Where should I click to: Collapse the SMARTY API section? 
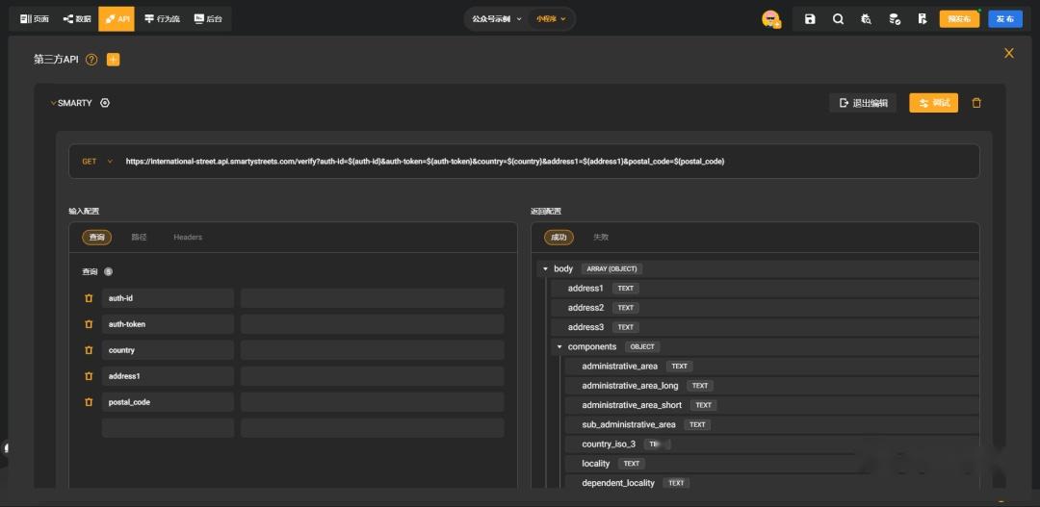click(x=54, y=103)
